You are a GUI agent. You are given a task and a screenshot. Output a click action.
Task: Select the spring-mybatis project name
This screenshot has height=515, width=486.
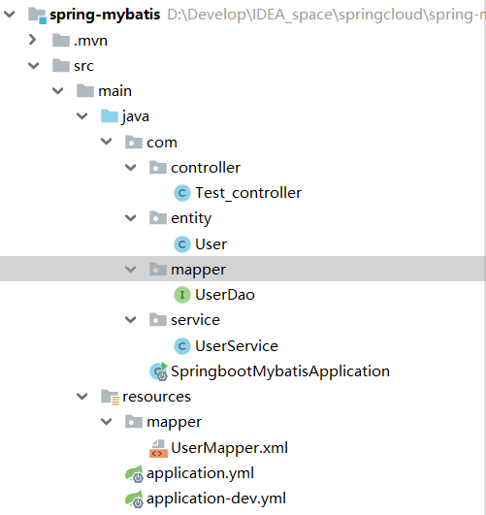coord(105,15)
